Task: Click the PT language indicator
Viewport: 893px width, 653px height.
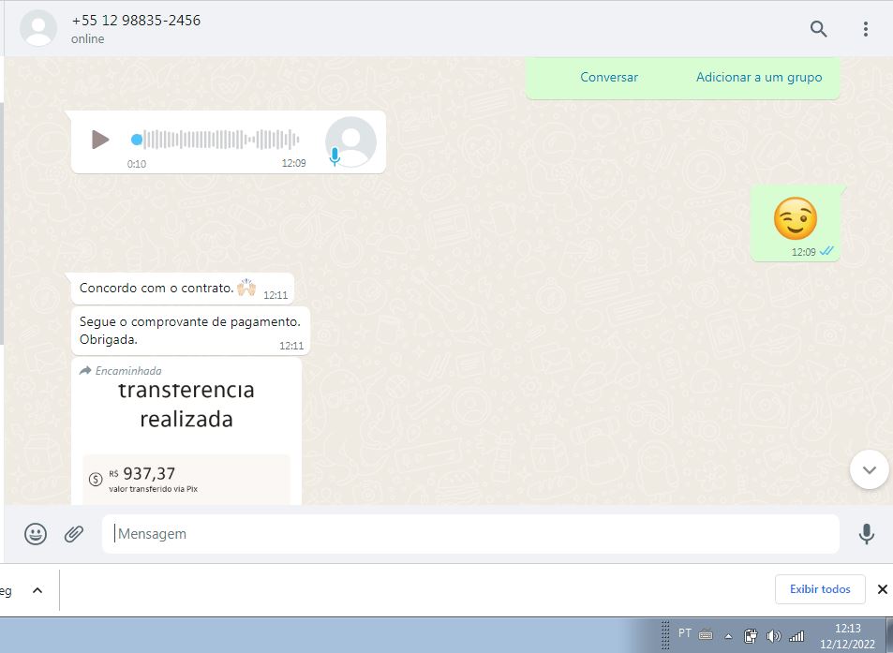Action: click(685, 633)
